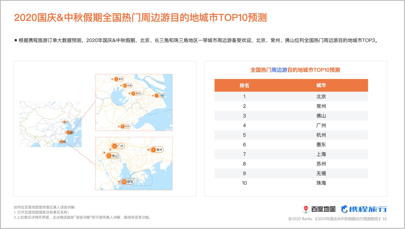This screenshot has height=229, width=405.
Task: Click the Baidu Maps (百度地图) logo
Action: (x=319, y=209)
